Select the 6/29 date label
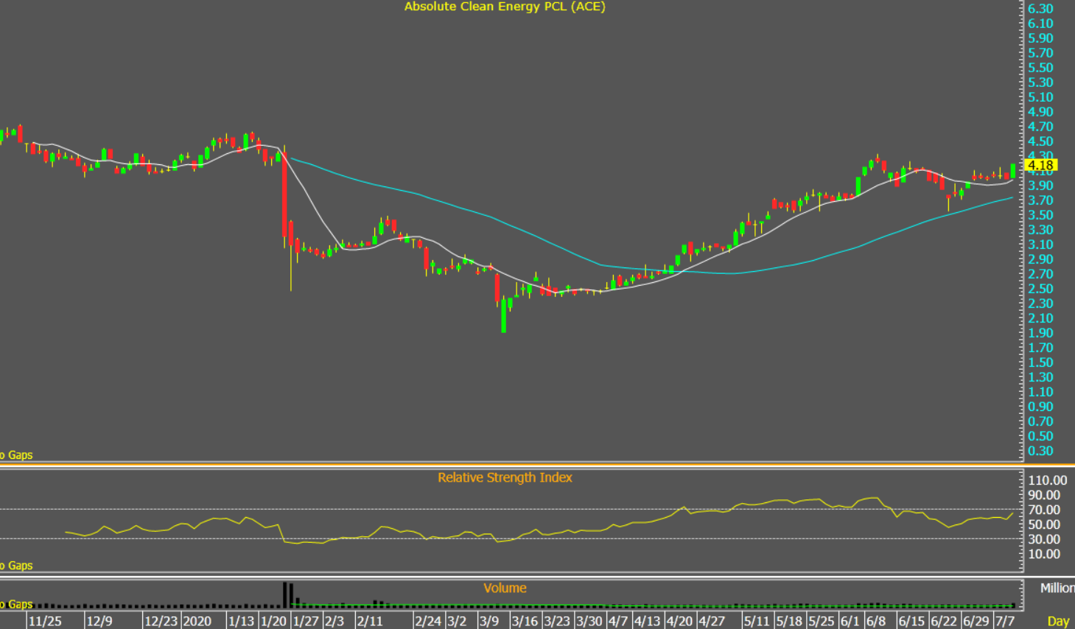This screenshot has height=629, width=1075. [976, 621]
